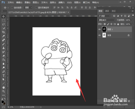This screenshot has height=109, width=135.
Task: Align top edges in options bar
Action: tap(55, 8)
